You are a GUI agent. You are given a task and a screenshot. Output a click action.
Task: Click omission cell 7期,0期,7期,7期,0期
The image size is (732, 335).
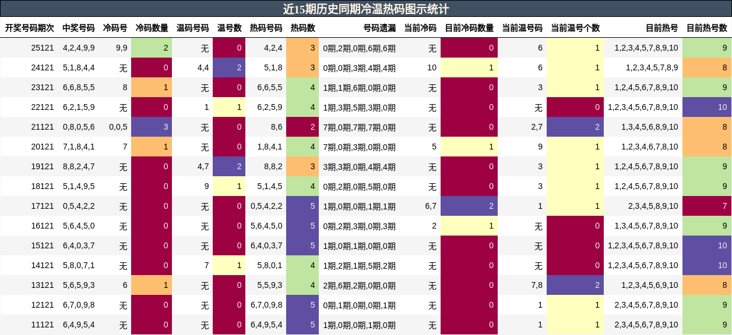click(360, 127)
